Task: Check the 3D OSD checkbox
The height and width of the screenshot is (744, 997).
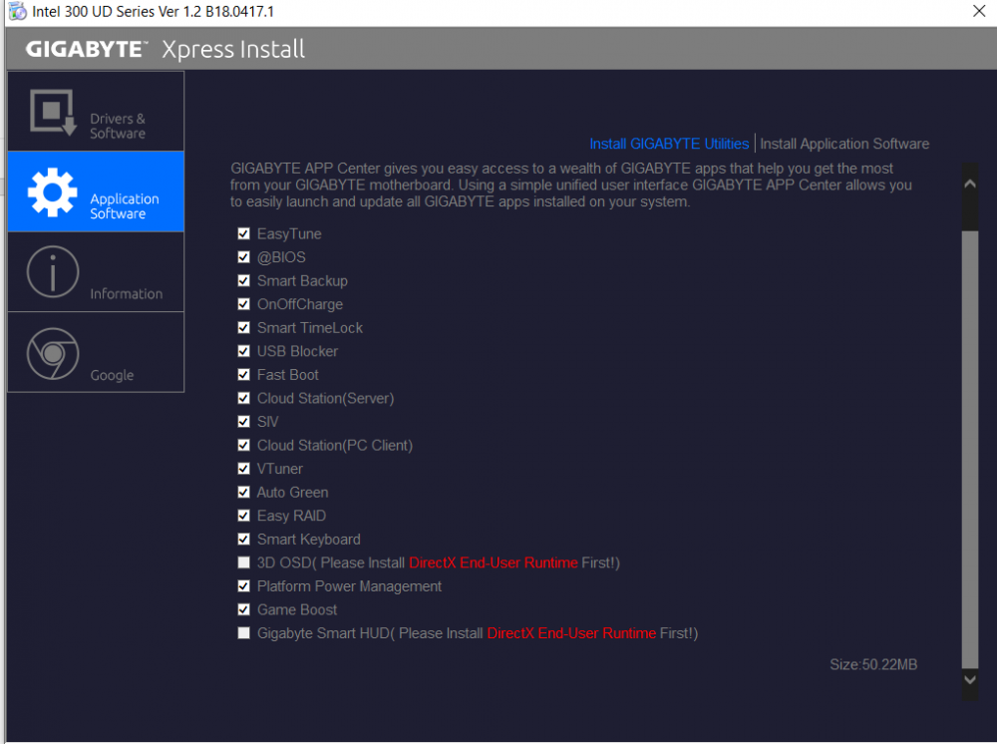Action: [243, 562]
